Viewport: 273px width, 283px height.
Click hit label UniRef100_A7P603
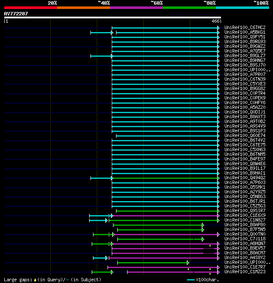[245, 182]
